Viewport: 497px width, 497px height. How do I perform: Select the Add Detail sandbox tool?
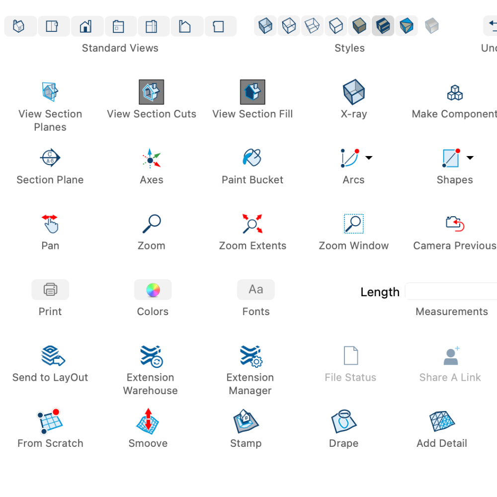(442, 421)
